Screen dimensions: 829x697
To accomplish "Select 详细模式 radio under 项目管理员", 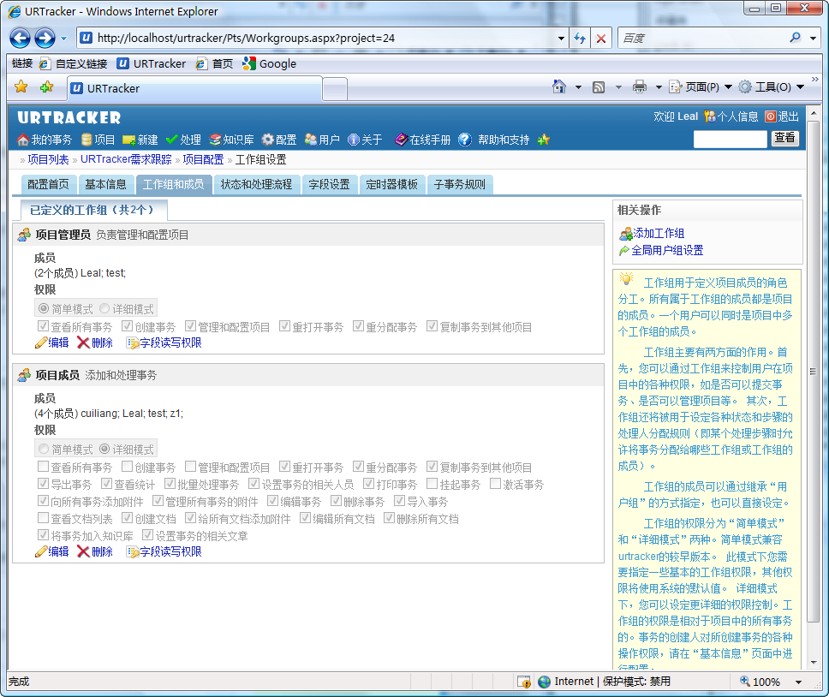I will (104, 308).
